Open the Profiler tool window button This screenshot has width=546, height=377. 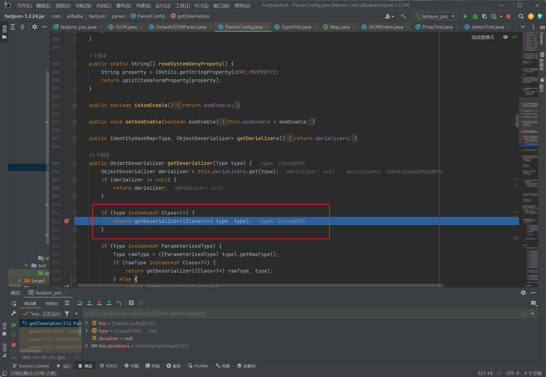[x=198, y=366]
